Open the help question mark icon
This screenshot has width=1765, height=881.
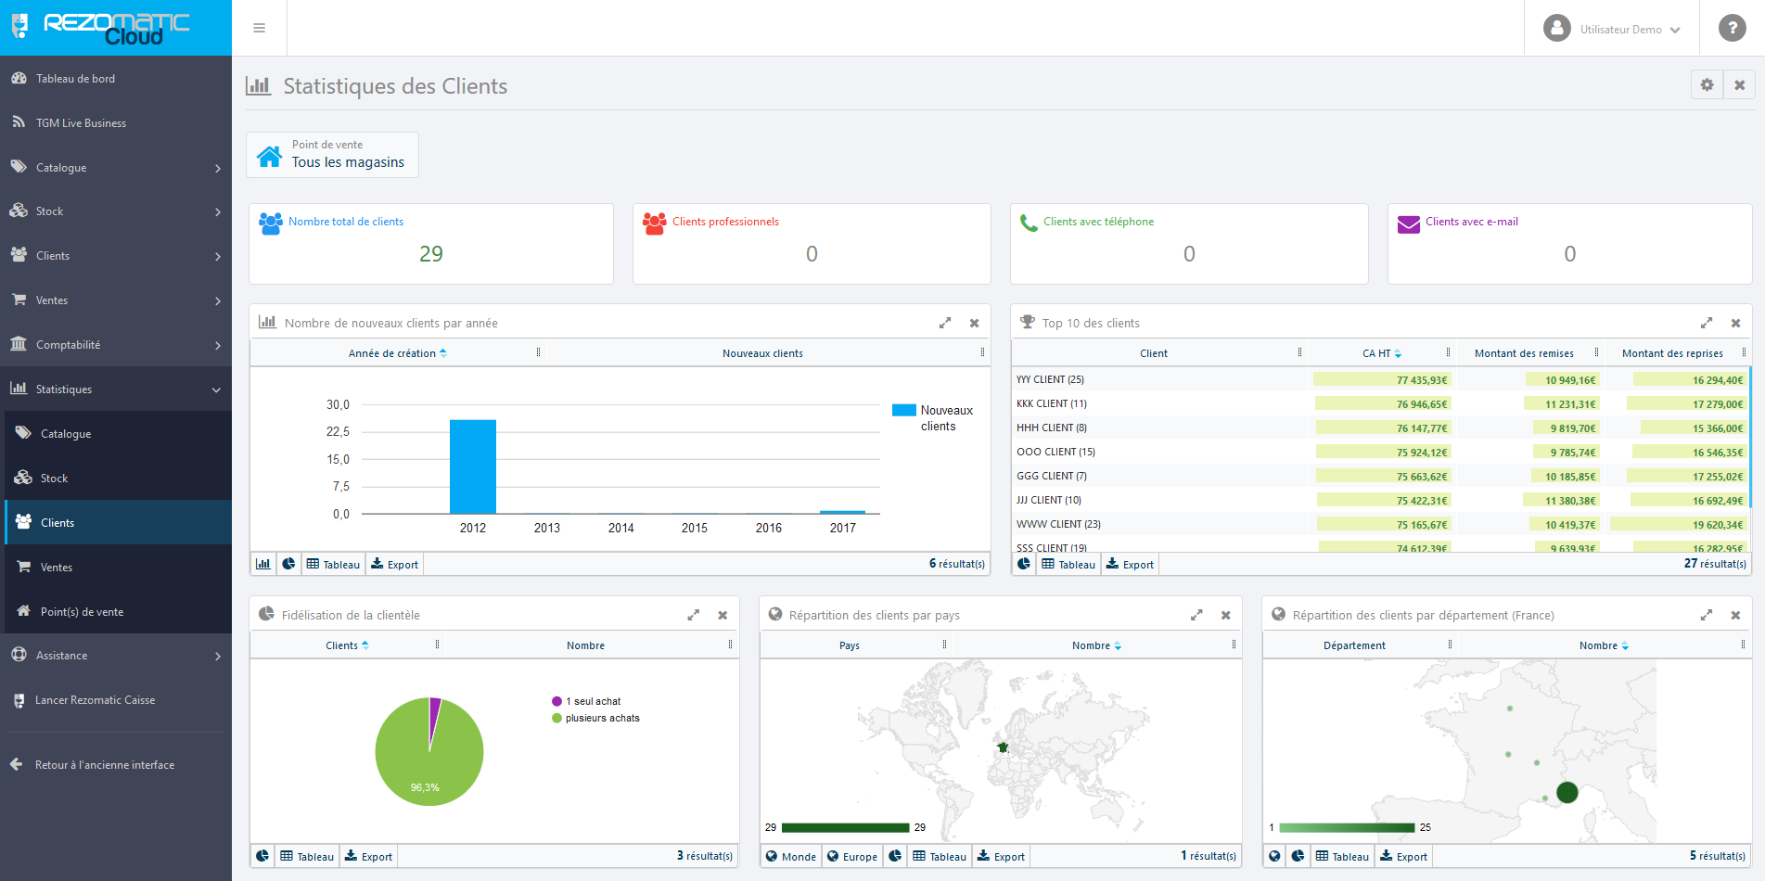(1732, 28)
